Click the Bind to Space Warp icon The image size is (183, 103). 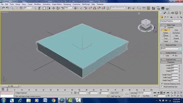click(21, 8)
